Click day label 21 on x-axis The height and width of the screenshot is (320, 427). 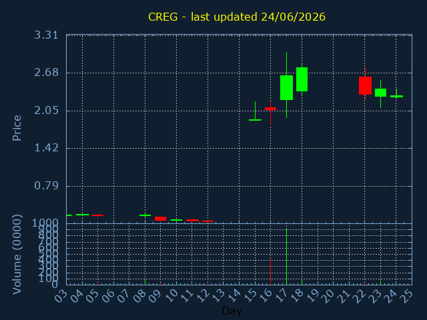coord(344,296)
